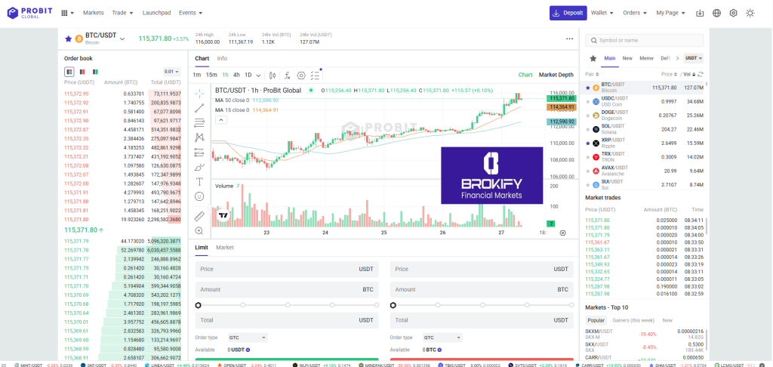Open buy-side Order type GTC dropdown

248,338
